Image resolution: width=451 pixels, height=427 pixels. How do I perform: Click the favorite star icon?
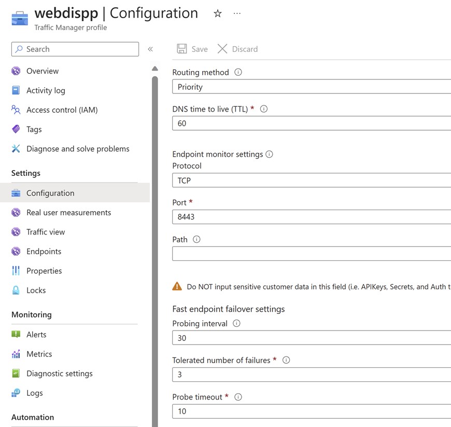click(218, 13)
